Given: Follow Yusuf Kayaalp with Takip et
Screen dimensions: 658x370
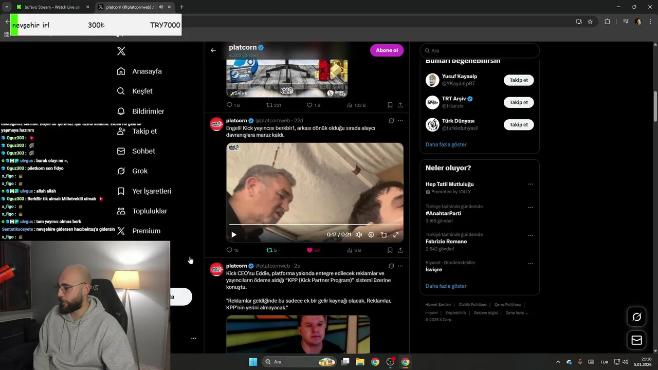Looking at the screenshot, I should click(x=519, y=80).
